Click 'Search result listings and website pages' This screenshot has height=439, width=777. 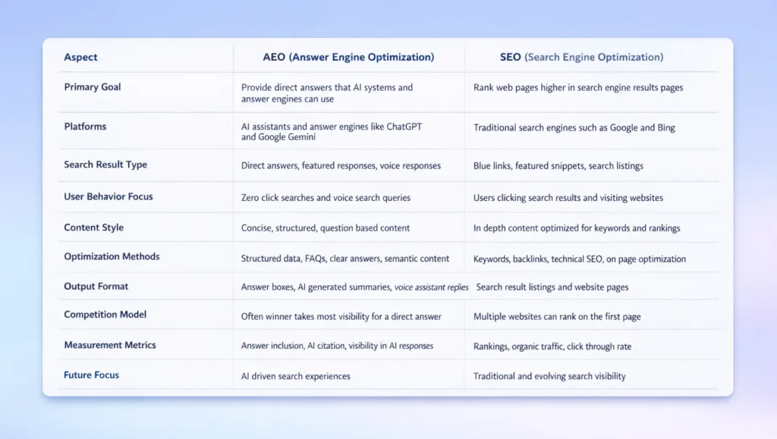(552, 287)
